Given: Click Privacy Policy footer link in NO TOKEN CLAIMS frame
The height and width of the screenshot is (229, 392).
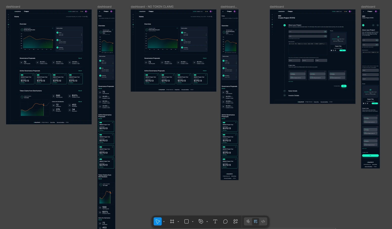Looking at the screenshot, I should [177, 90].
